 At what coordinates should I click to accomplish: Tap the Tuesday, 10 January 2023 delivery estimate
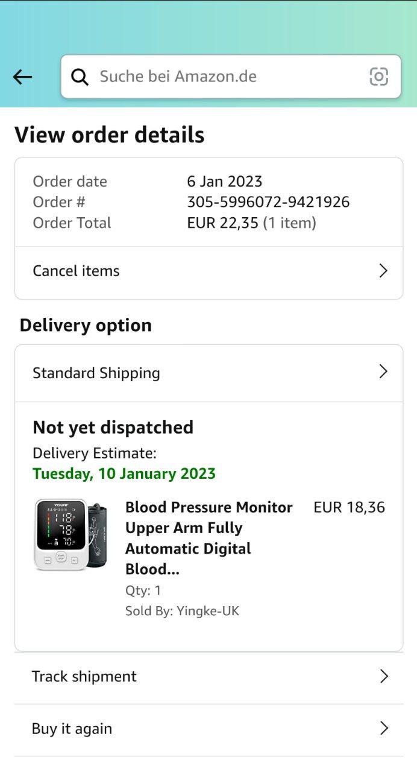click(x=124, y=473)
